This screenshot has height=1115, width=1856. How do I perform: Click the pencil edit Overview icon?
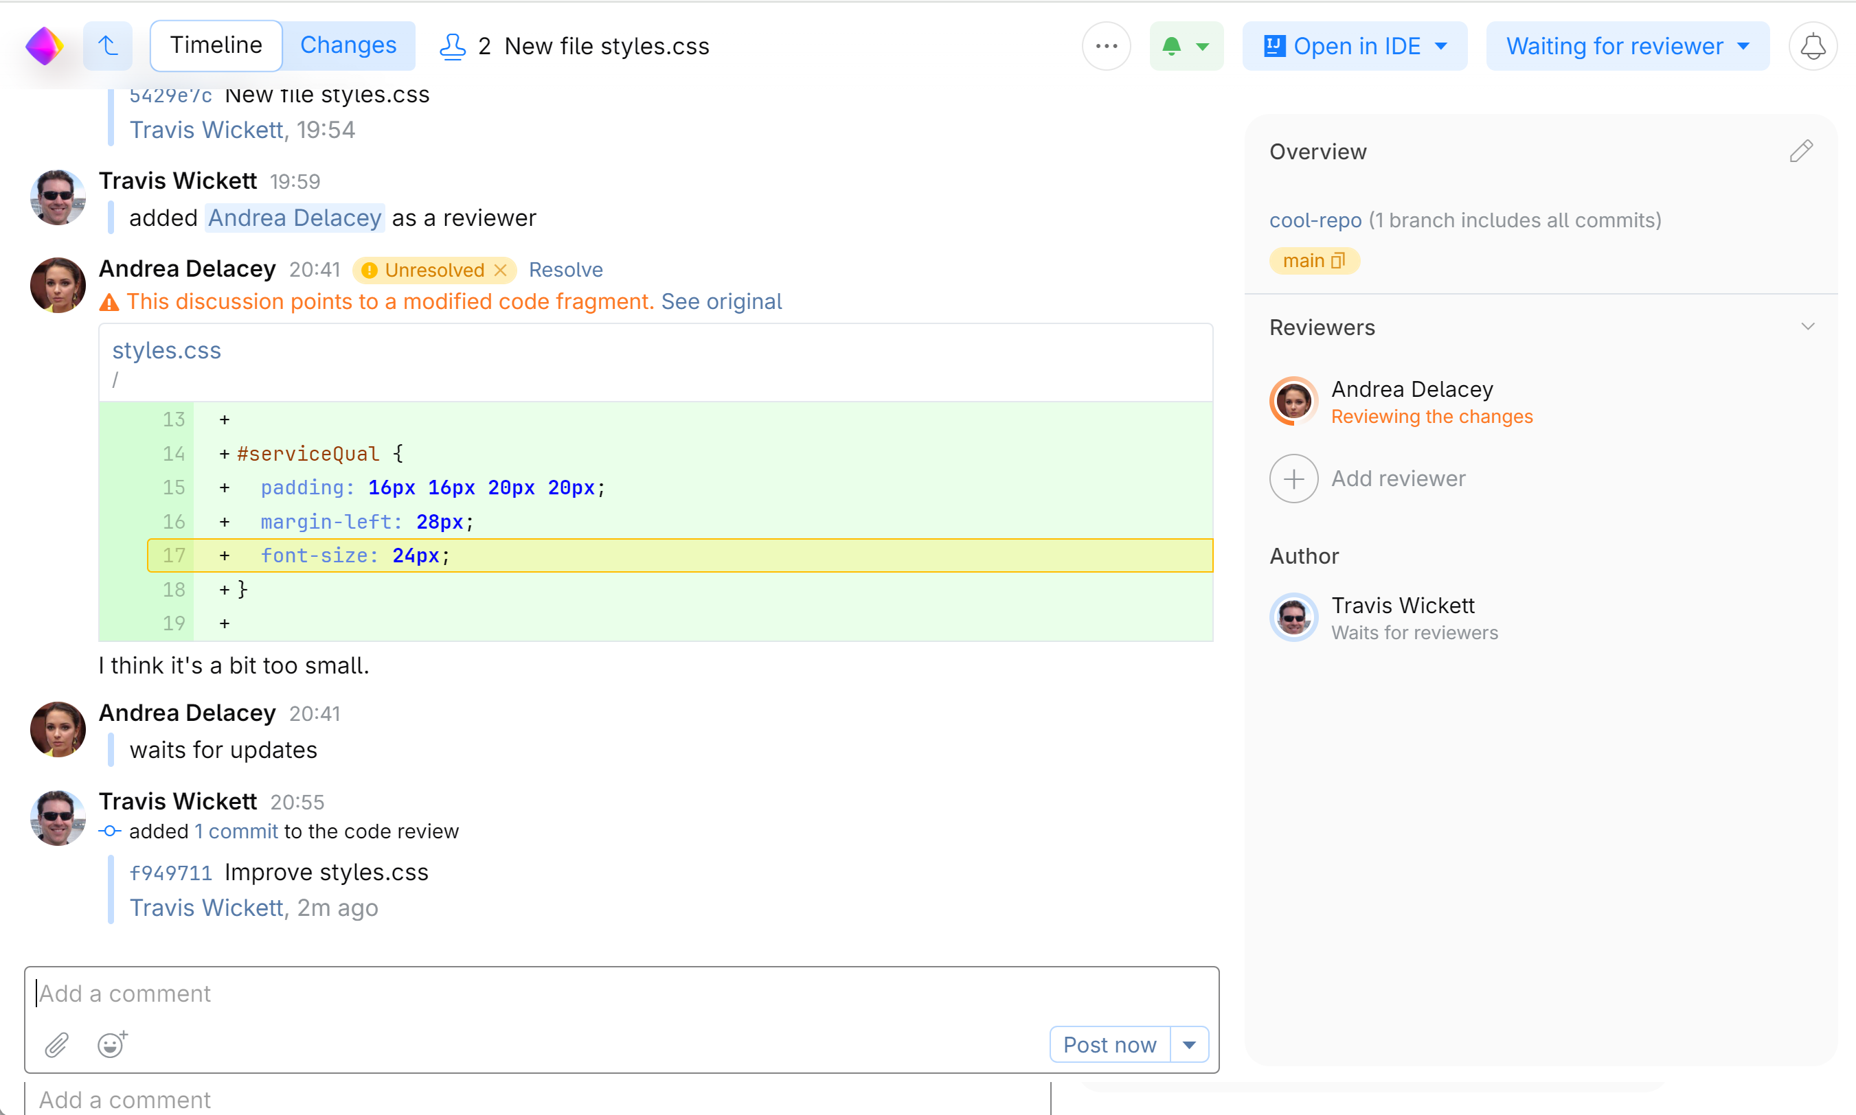pos(1801,151)
